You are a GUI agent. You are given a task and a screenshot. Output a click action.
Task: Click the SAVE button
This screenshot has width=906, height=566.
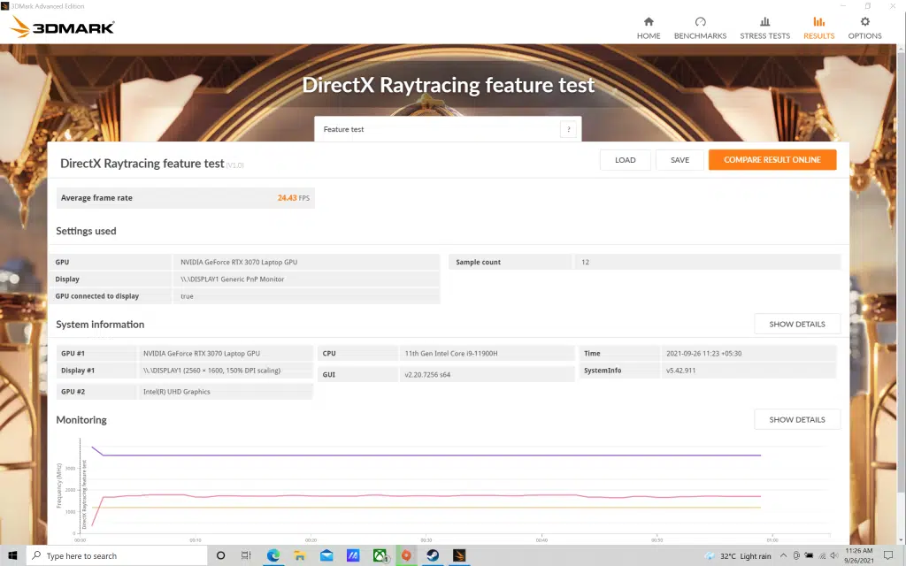click(x=679, y=160)
